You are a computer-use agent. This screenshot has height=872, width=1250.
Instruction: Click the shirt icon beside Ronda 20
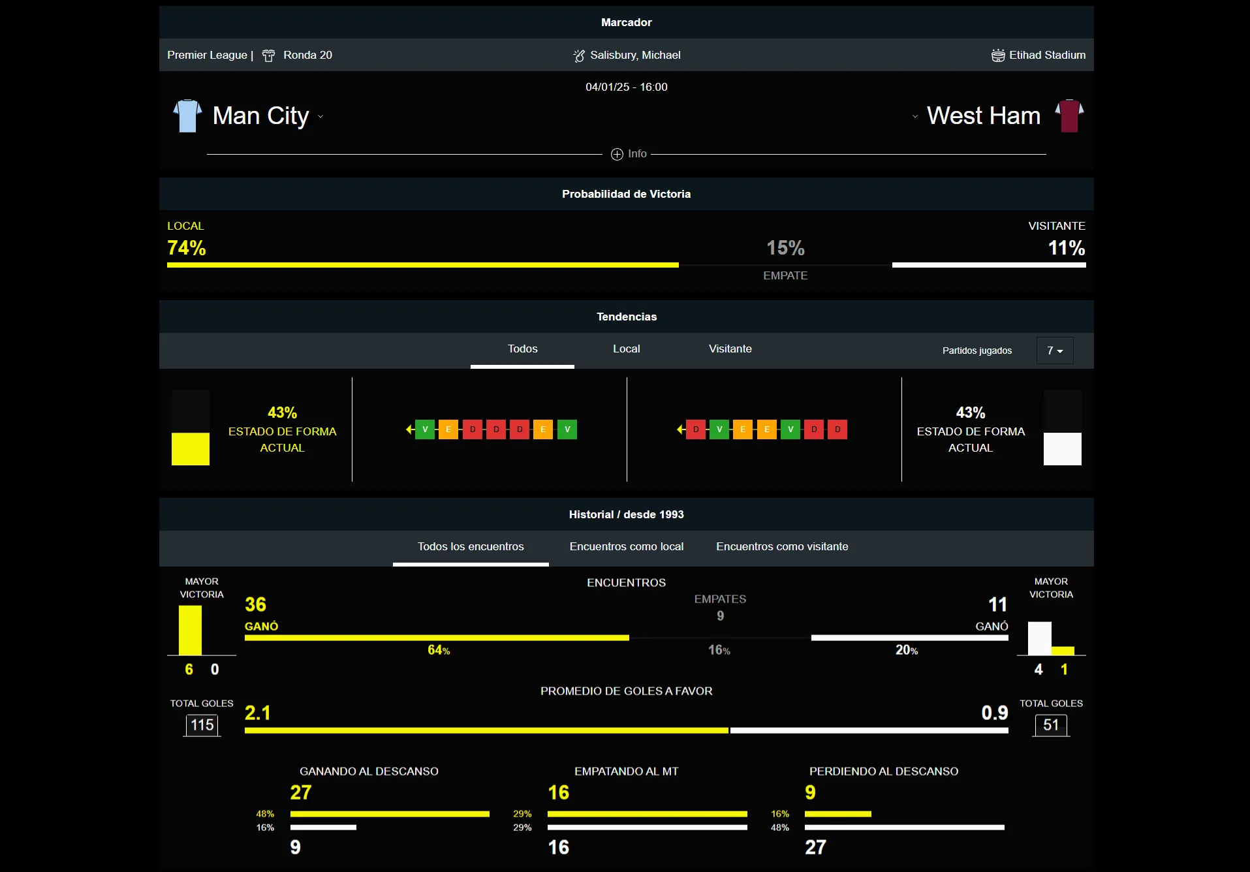268,55
